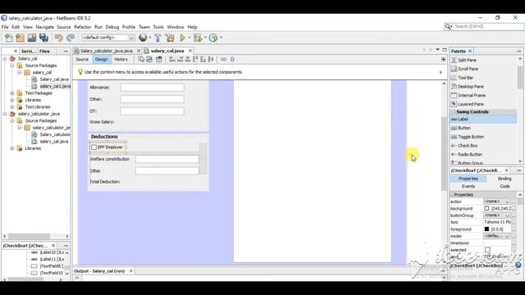Click the Open Project toolbar icon
525x295 pixels.
(x=32, y=38)
